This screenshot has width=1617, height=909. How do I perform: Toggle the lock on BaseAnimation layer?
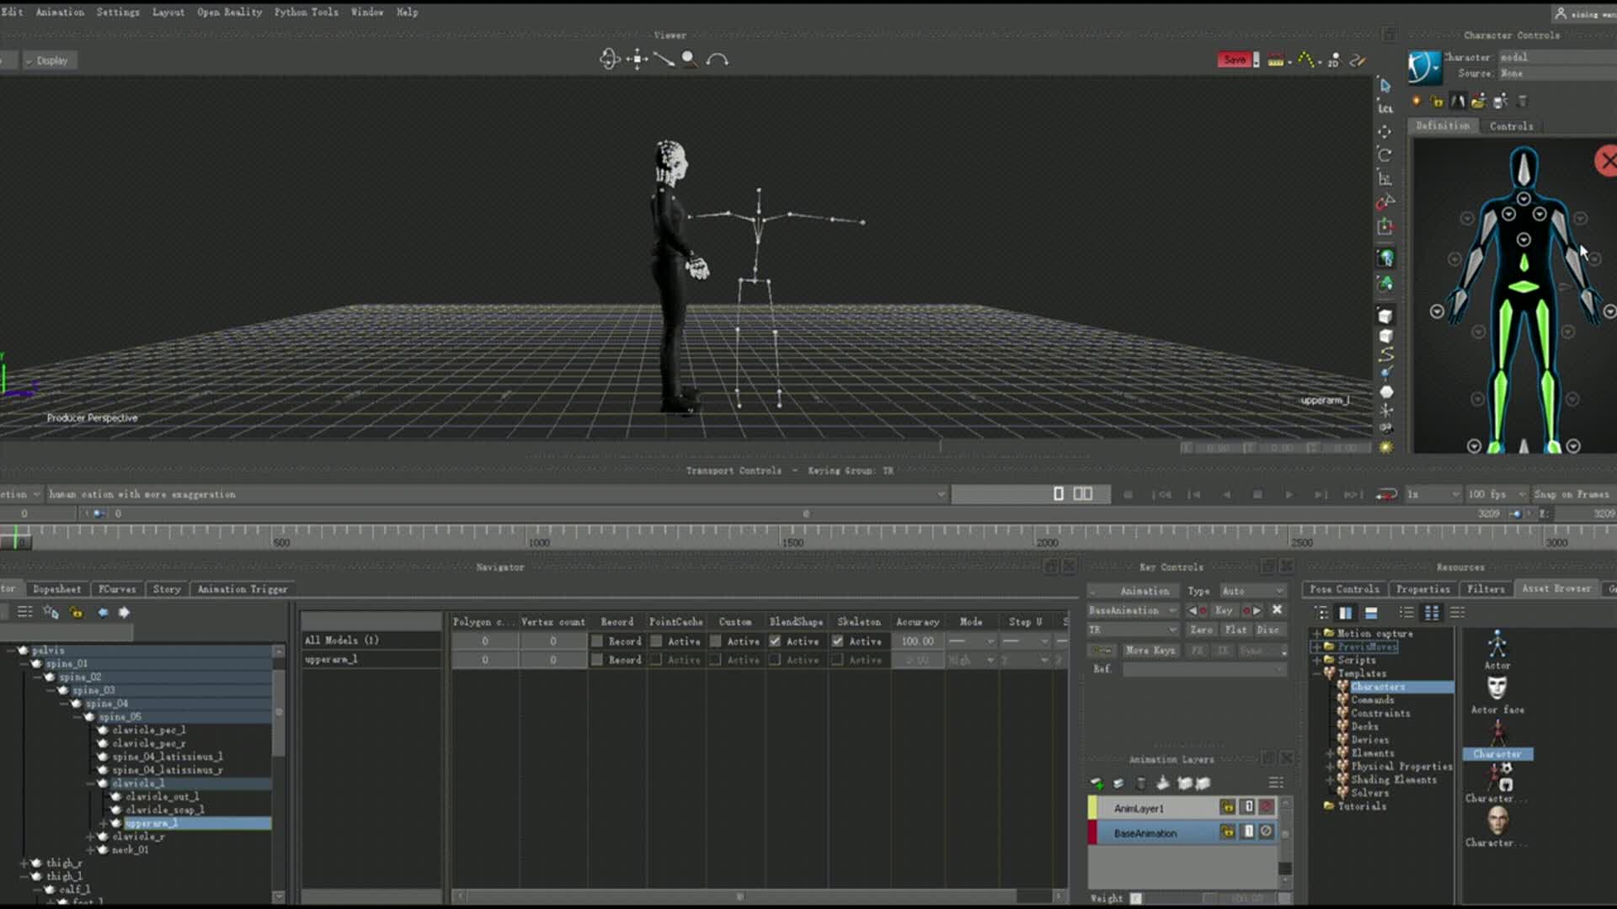coord(1228,832)
